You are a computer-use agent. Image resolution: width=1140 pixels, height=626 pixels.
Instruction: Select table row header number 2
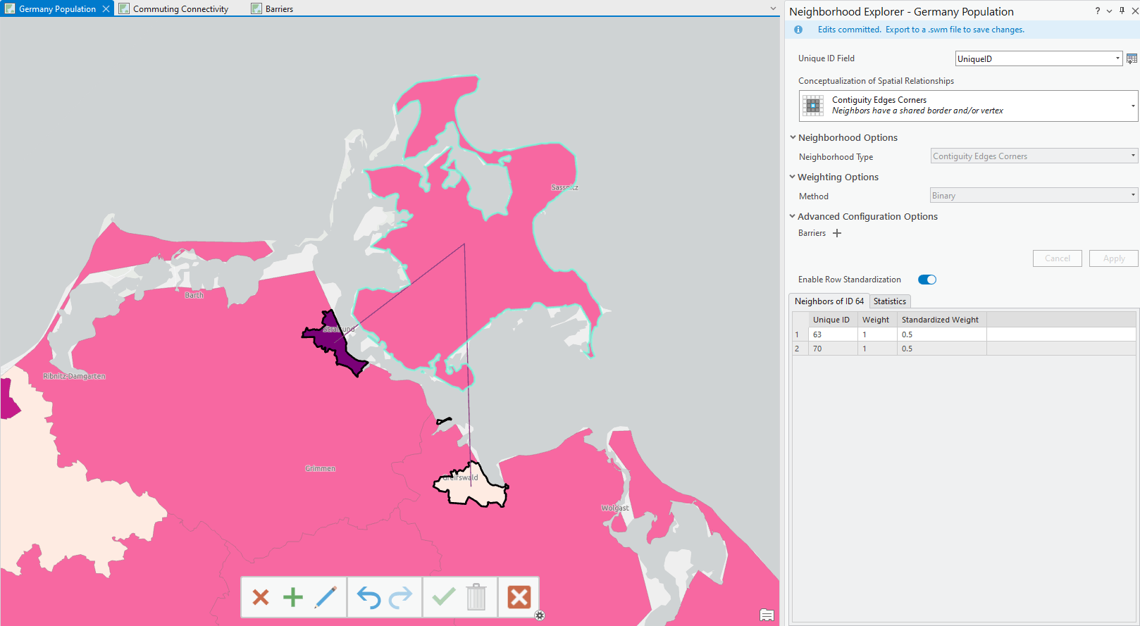point(800,349)
